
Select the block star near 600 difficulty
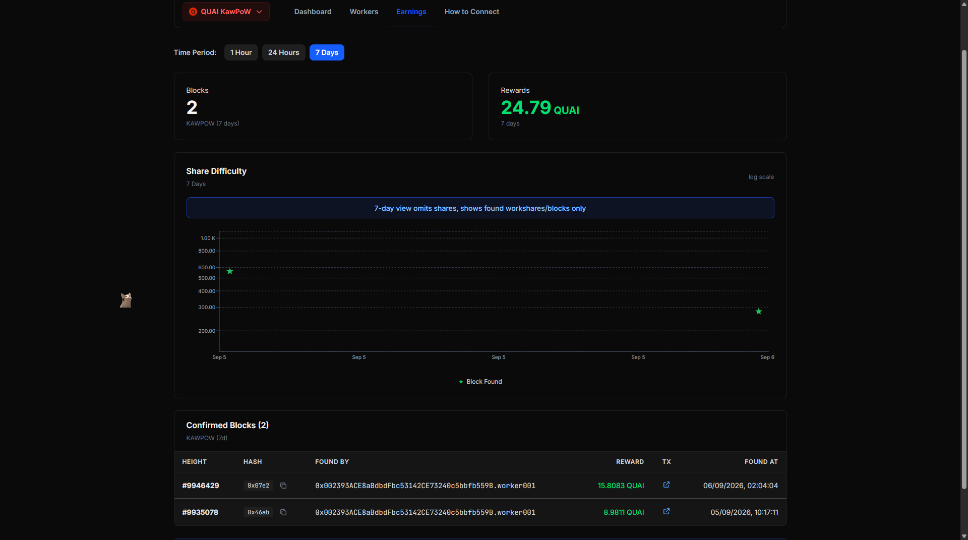pos(230,271)
